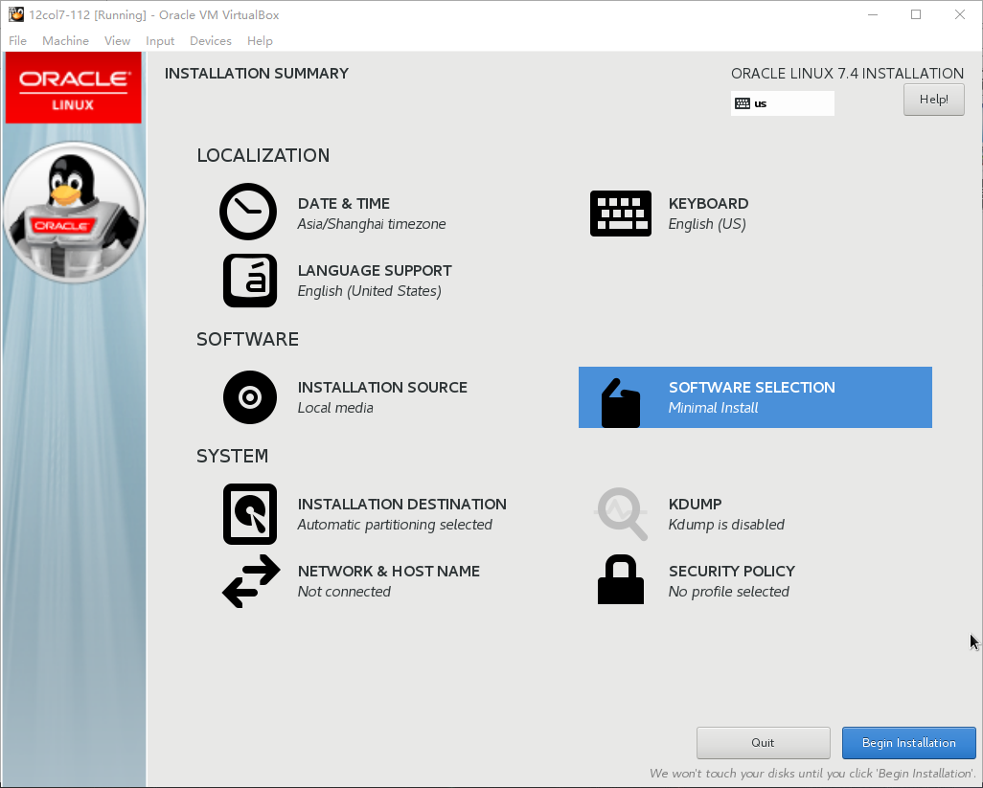983x788 pixels.
Task: Select the DATE & TIME label
Action: [x=344, y=204]
